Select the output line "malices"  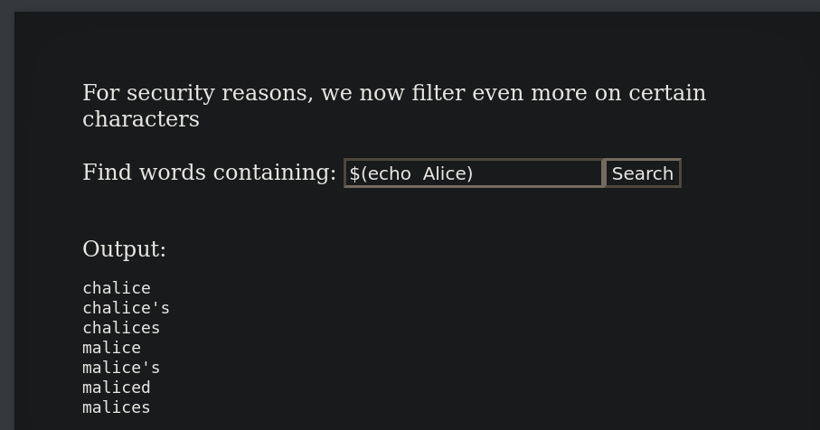pyautogui.click(x=117, y=407)
